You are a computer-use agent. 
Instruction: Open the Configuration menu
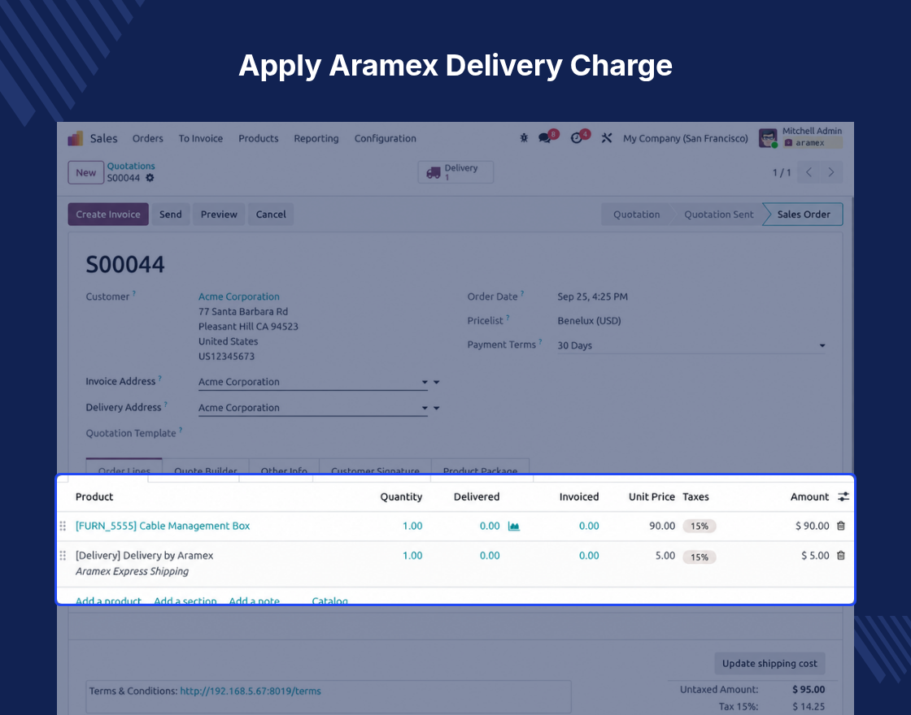click(x=386, y=138)
